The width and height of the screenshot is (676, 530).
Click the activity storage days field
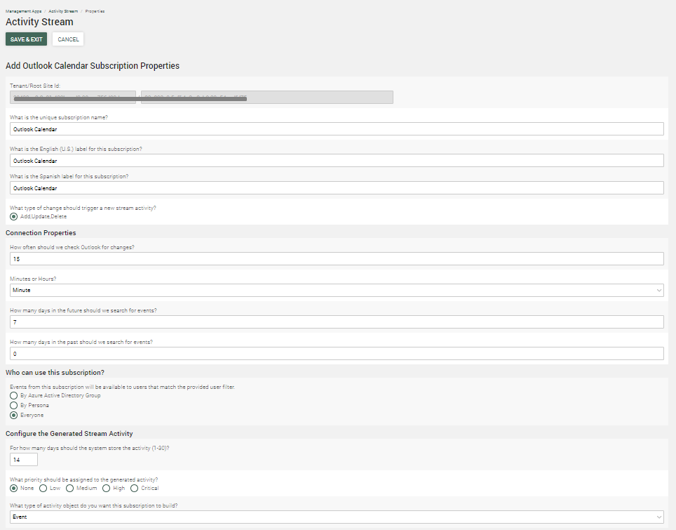click(x=24, y=459)
